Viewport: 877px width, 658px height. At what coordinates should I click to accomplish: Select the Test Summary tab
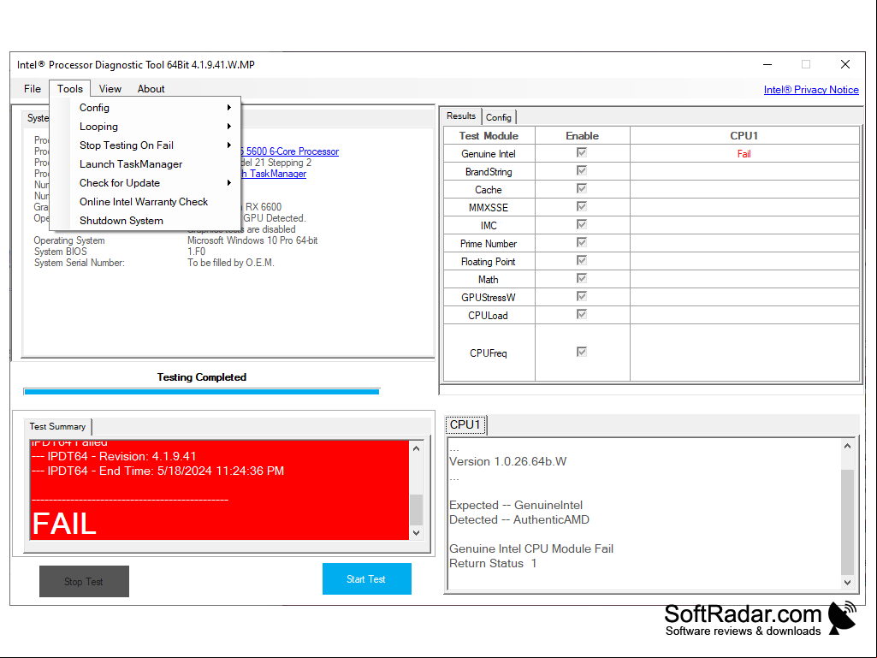pos(57,426)
